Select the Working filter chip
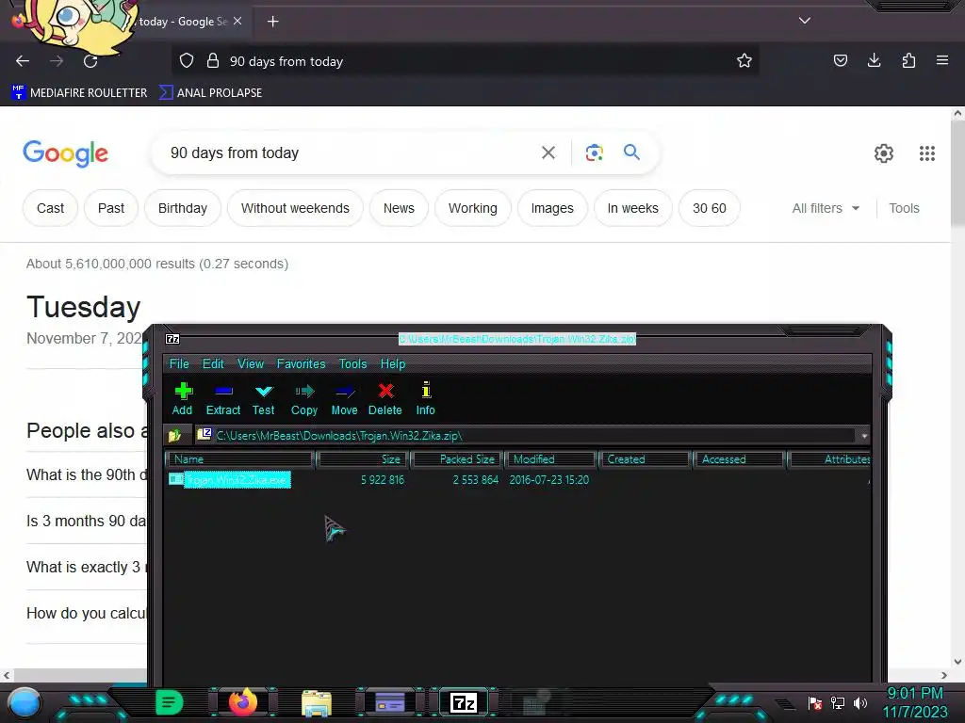The height and width of the screenshot is (723, 965). click(473, 208)
